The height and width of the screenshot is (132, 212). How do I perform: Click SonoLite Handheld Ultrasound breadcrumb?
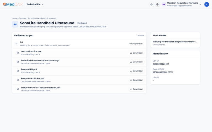[x=42, y=18]
